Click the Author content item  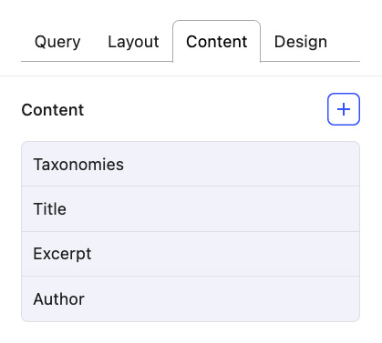point(191,298)
